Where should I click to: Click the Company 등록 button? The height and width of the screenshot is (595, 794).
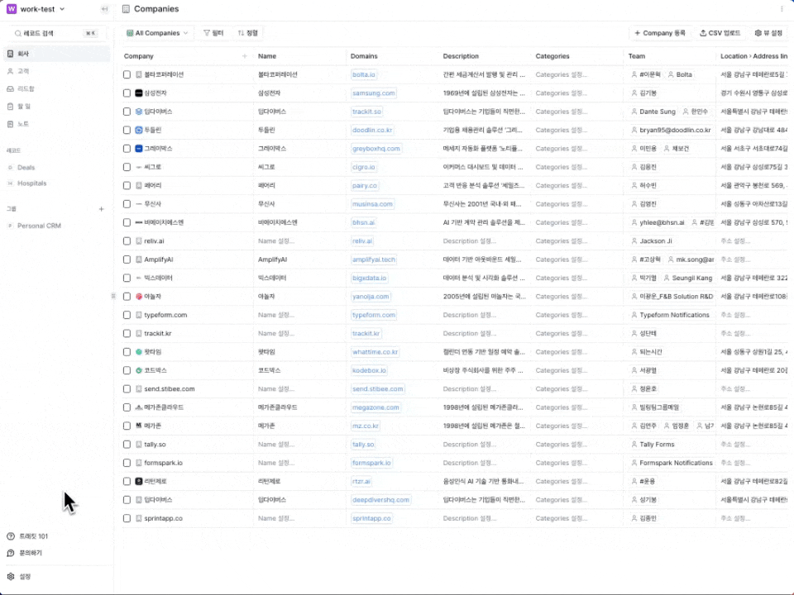click(x=660, y=33)
